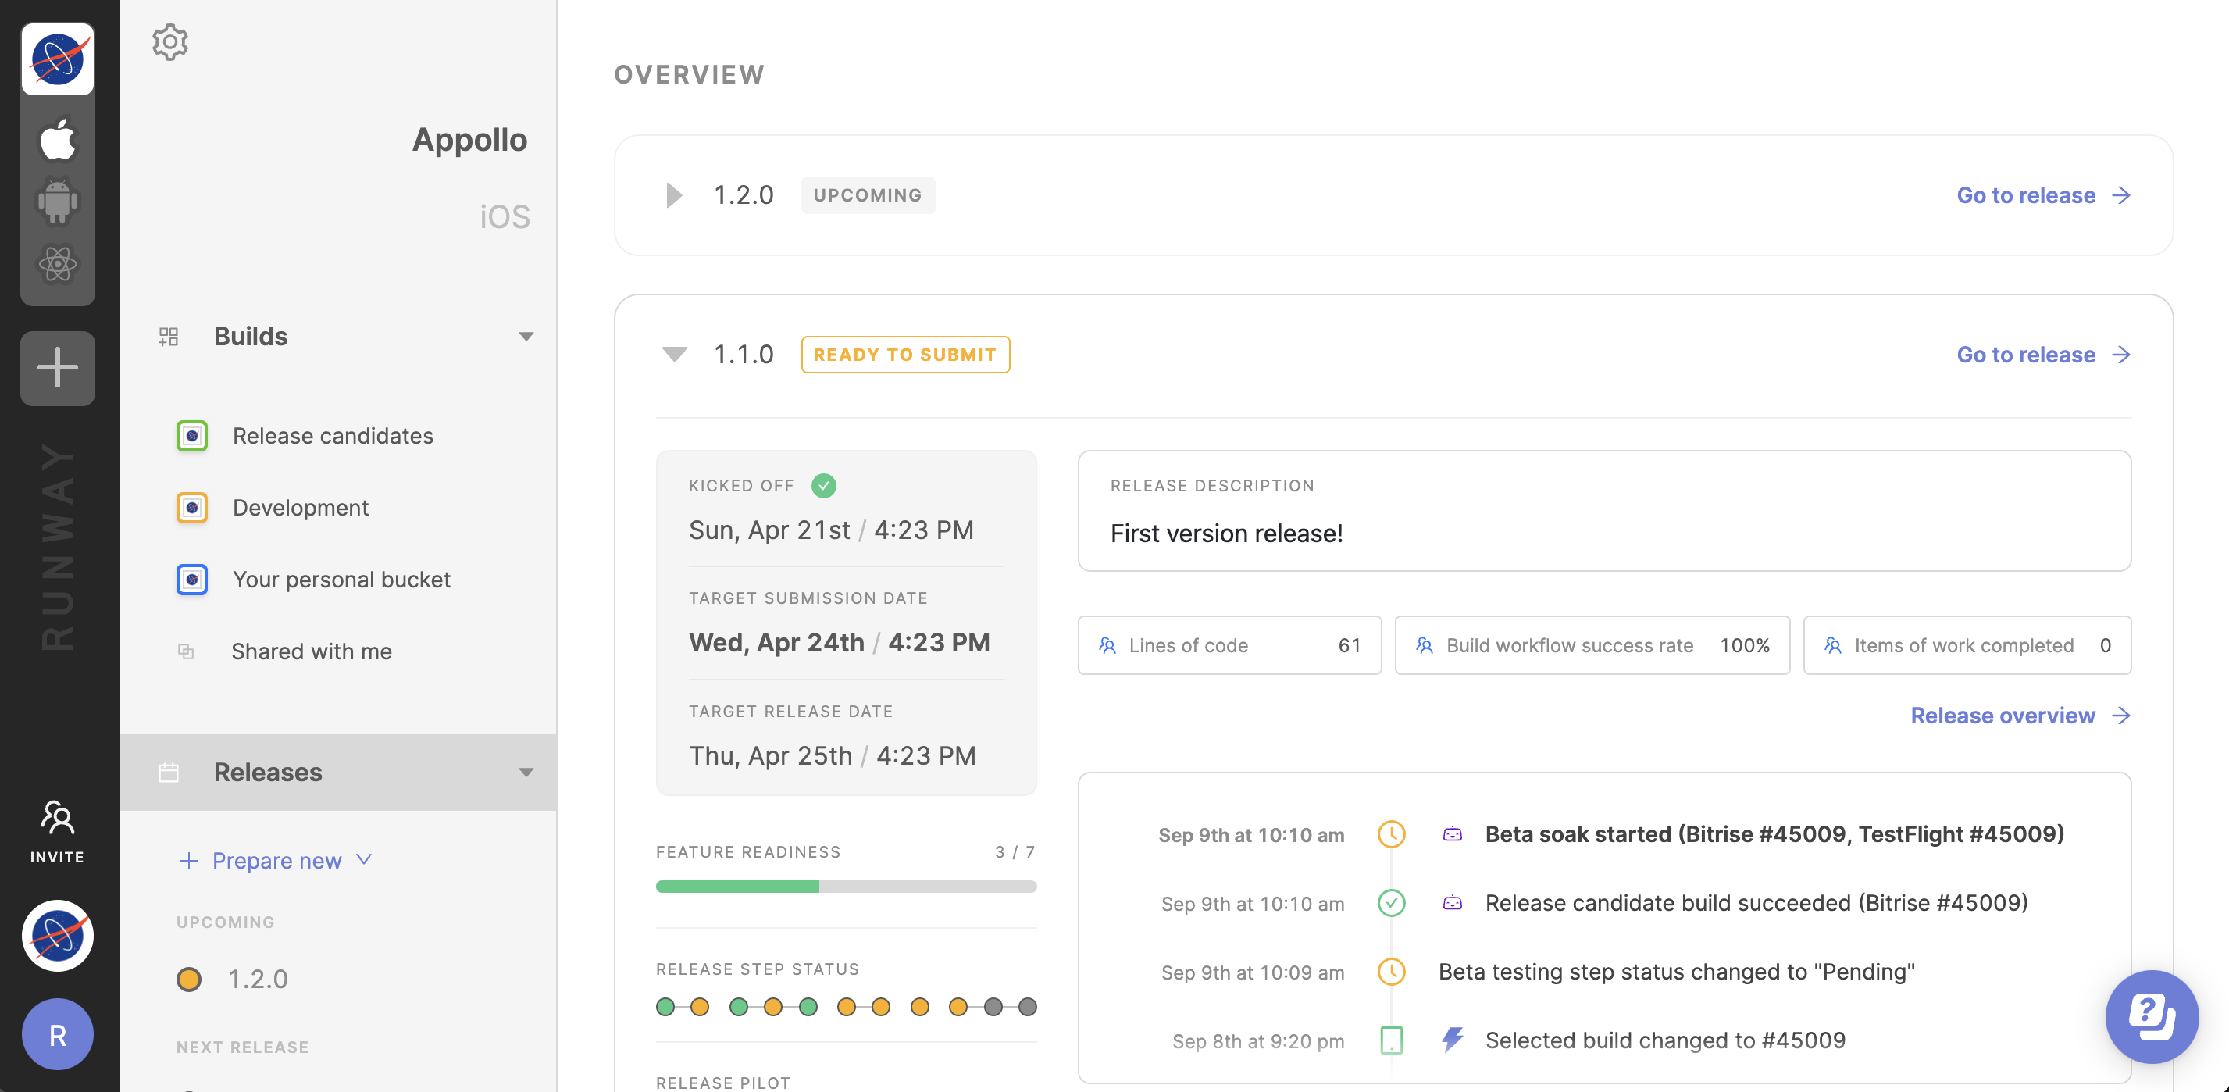Click the user avatar labeled R

tap(57, 1035)
